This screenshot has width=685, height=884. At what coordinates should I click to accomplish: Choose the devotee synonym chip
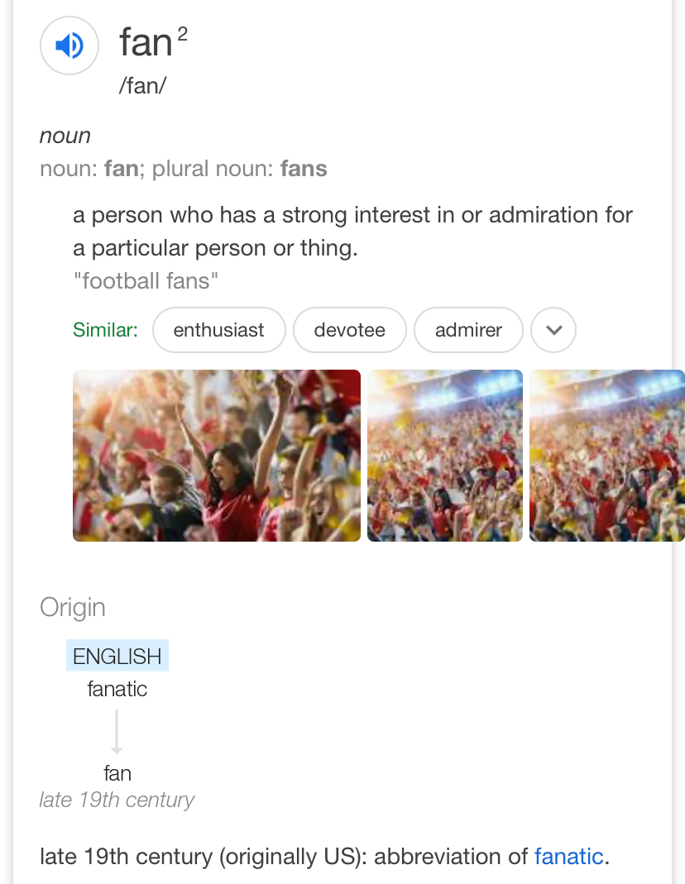point(349,329)
